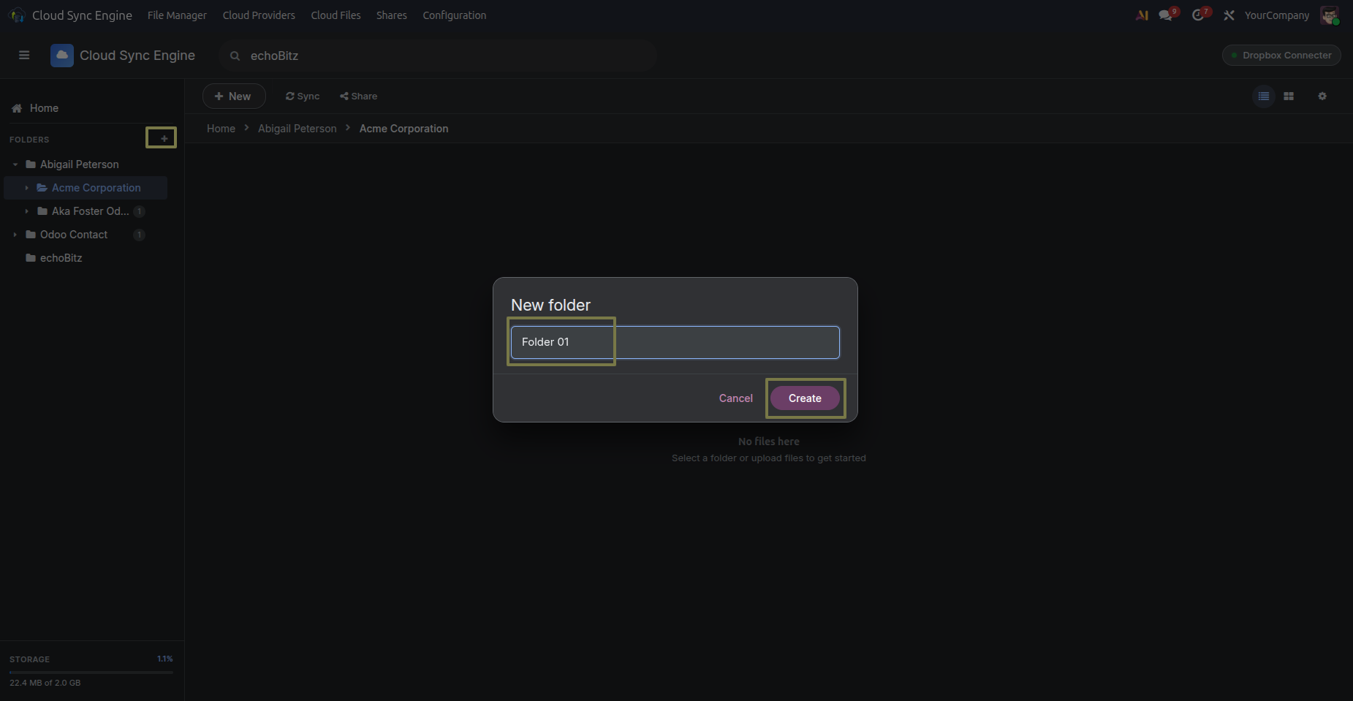Click the user avatar in the top bar

[1330, 15]
